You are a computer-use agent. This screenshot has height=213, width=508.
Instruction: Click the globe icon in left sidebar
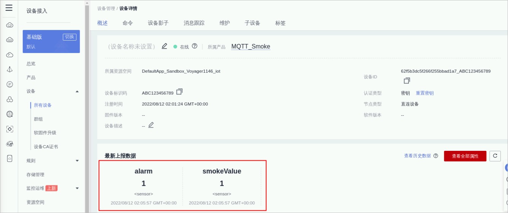(10, 114)
